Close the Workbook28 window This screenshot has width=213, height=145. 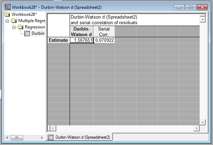[202, 7]
